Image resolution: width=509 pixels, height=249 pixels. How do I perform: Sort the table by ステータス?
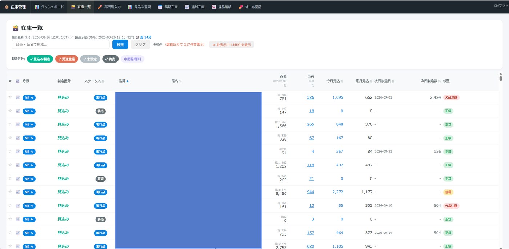(x=94, y=81)
